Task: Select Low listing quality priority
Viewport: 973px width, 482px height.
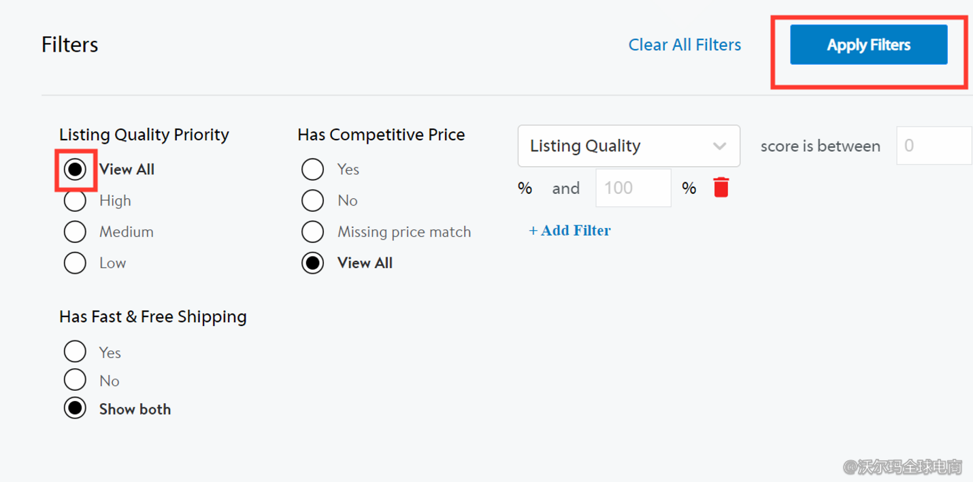Action: pos(75,263)
